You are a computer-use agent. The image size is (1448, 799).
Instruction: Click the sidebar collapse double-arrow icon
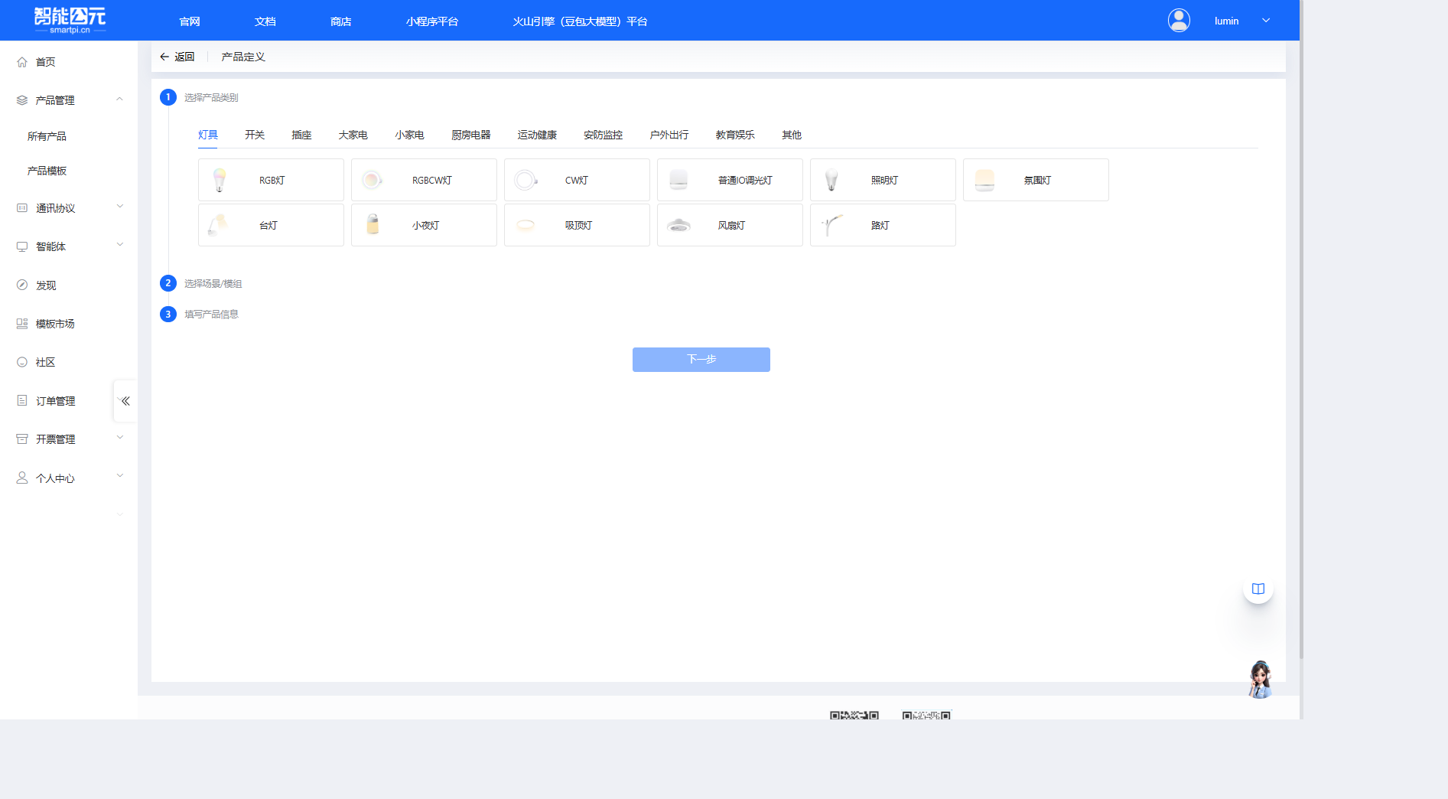point(125,401)
